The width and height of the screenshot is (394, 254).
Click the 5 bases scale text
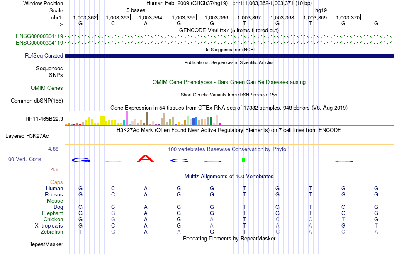[x=136, y=10]
